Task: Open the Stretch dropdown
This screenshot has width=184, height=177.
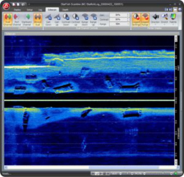Action: tap(164, 20)
